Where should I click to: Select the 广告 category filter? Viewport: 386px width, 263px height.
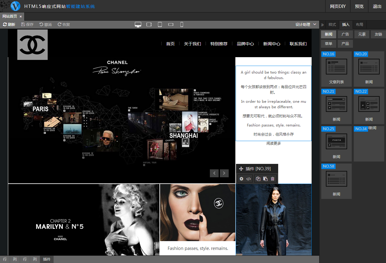pos(345,34)
